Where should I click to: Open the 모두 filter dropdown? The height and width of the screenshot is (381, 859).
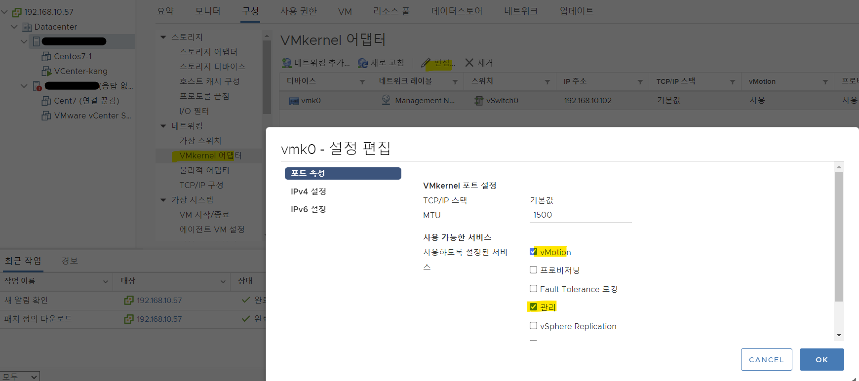20,377
